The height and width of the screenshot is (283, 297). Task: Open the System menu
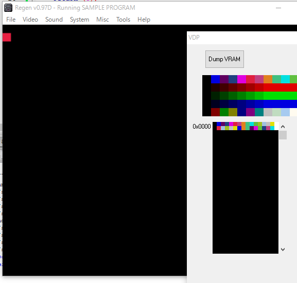pos(80,20)
